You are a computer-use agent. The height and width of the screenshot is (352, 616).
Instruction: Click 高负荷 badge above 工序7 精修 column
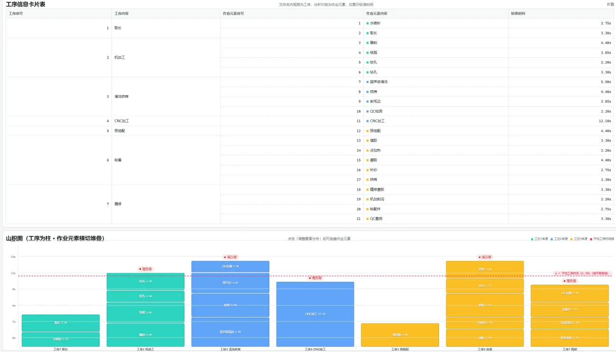(570, 281)
